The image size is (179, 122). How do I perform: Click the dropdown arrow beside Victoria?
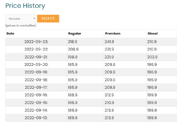[x=34, y=18]
